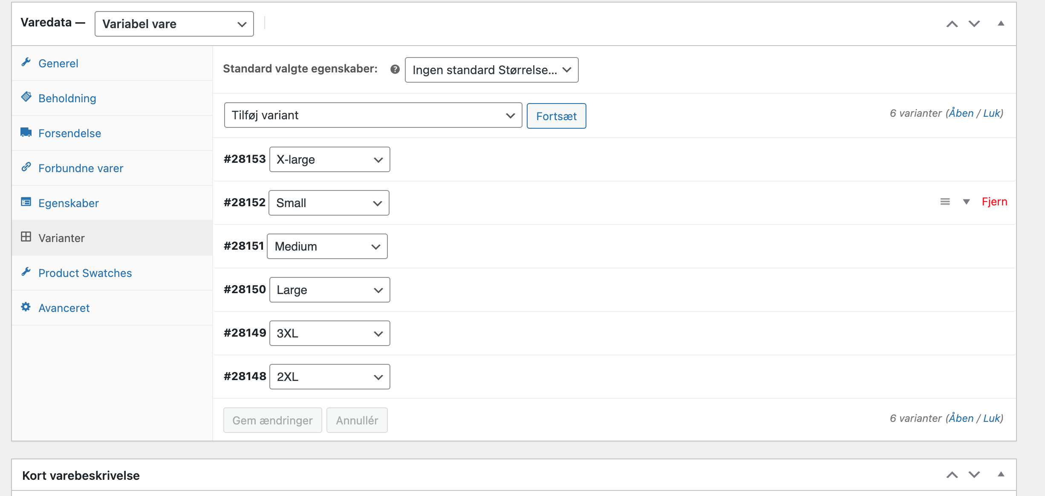Click the drag handle icon on Small variant
The width and height of the screenshot is (1045, 496).
[945, 202]
